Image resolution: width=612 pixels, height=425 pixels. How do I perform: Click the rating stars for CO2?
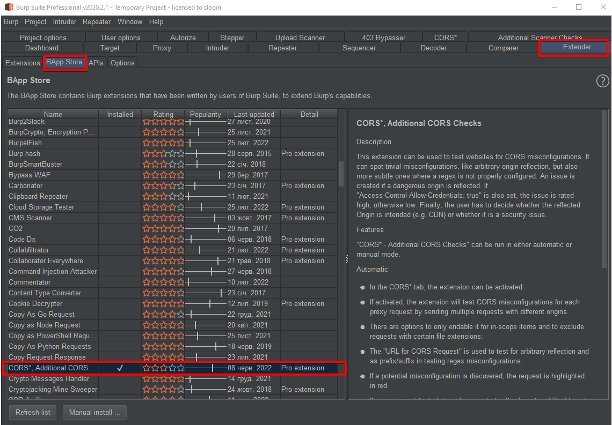163,229
